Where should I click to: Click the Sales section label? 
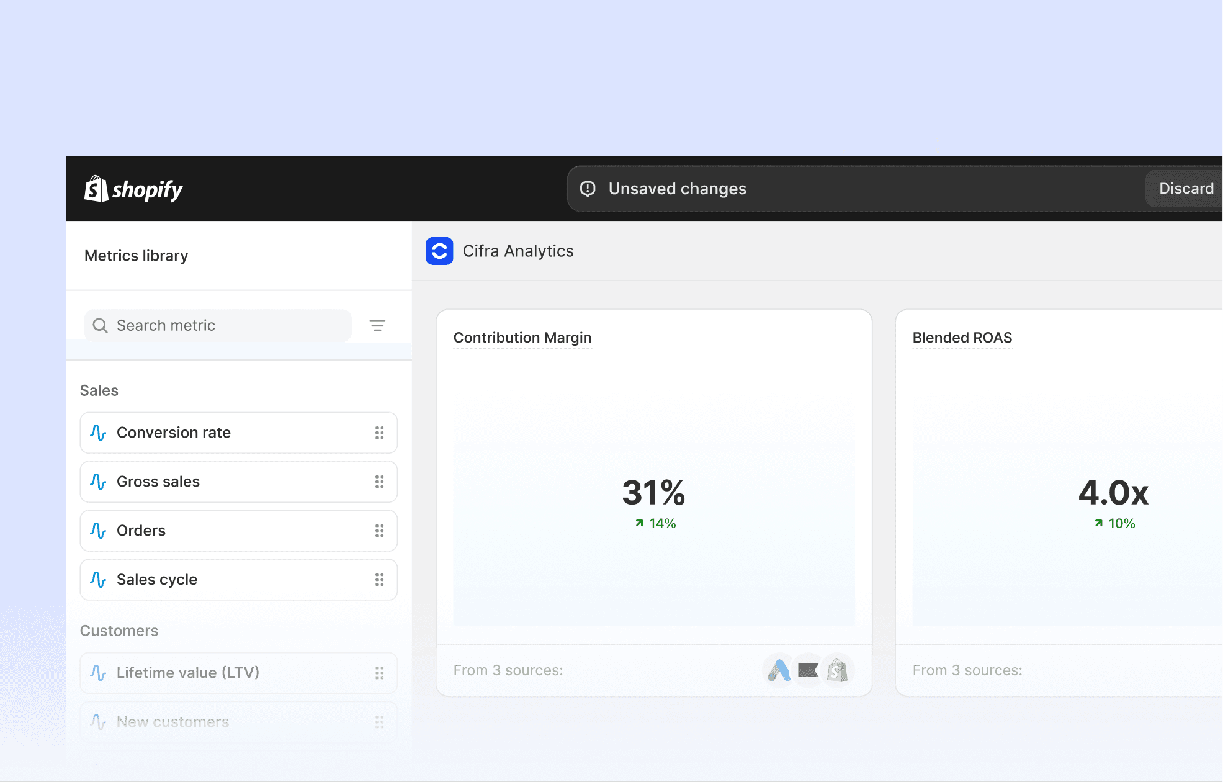(99, 390)
